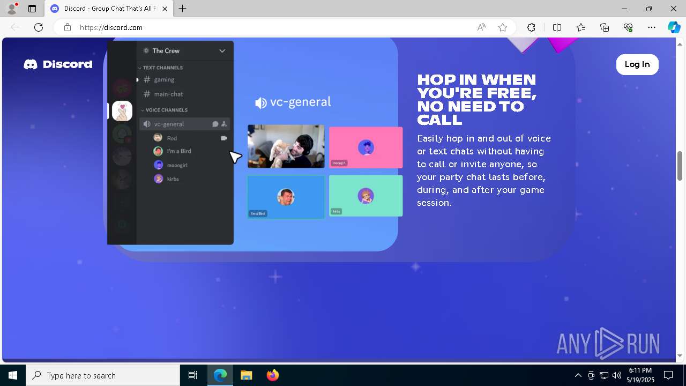Click the browser profile icon
This screenshot has height=386, width=686.
click(12, 9)
